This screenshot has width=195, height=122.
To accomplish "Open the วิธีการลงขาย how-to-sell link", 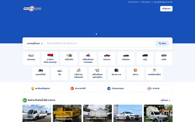I will [146, 2].
